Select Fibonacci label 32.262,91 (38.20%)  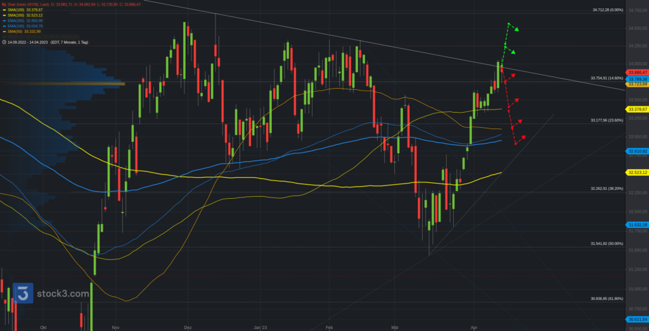click(x=607, y=189)
